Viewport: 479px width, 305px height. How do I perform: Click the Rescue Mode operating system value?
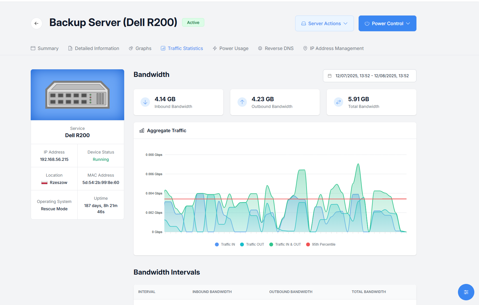click(x=54, y=209)
